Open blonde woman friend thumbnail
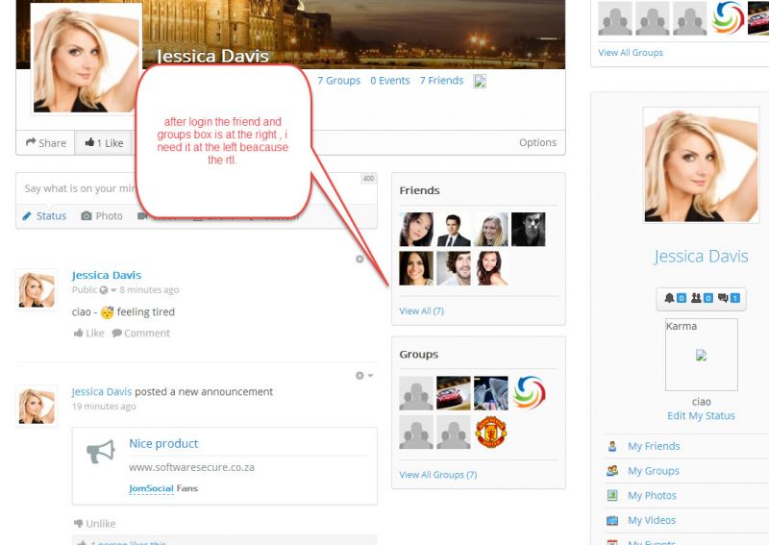769x545 pixels. 491,229
